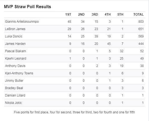
Task: Click Giannis's total score of 803
Action: [141, 22]
